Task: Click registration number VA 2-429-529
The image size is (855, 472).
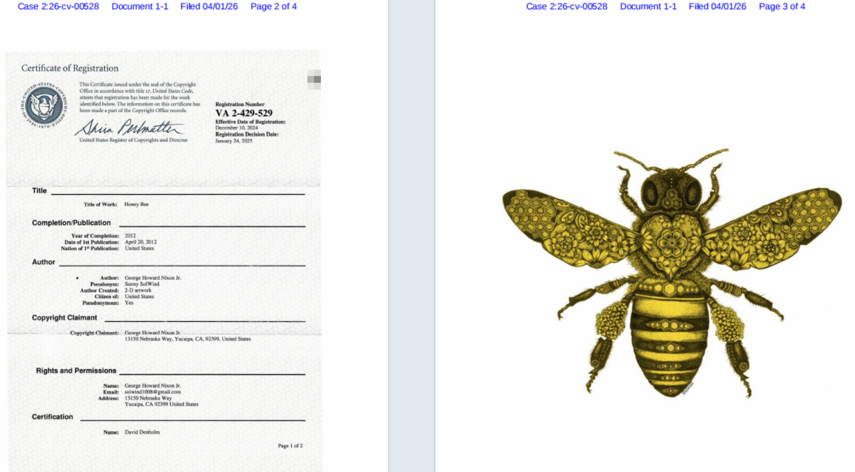Action: tap(244, 113)
